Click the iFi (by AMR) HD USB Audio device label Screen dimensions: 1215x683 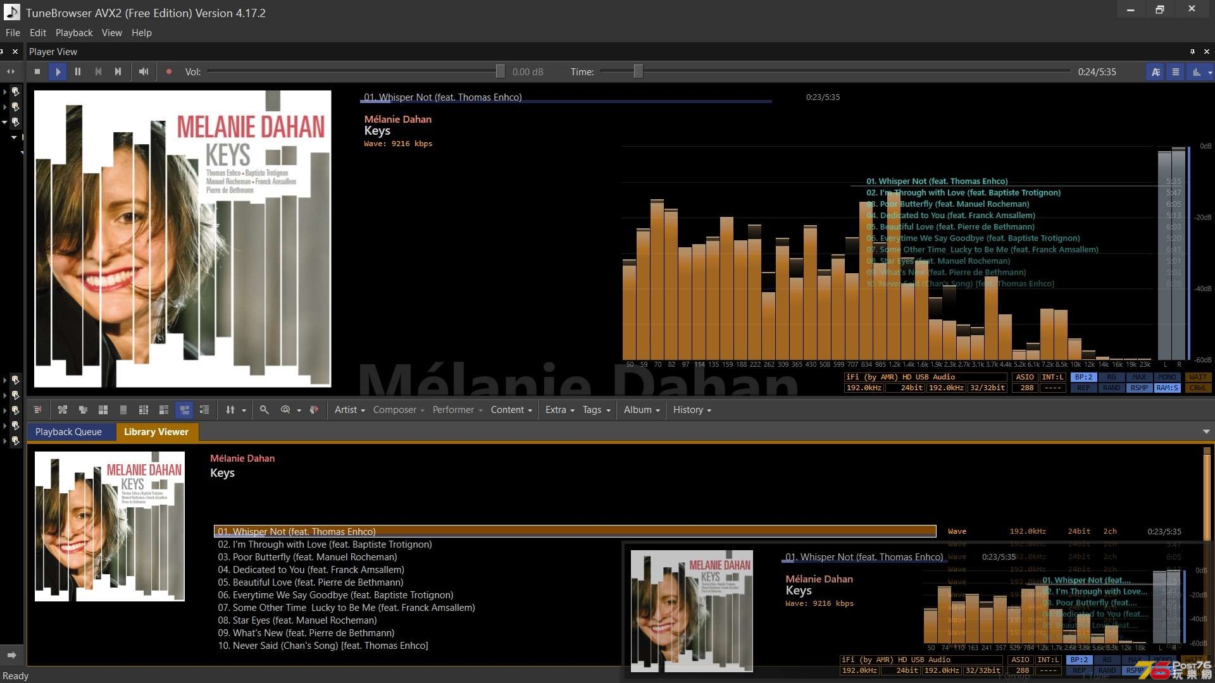click(x=925, y=378)
